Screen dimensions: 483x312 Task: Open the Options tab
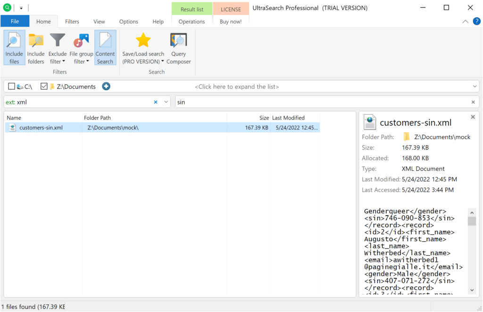[129, 22]
